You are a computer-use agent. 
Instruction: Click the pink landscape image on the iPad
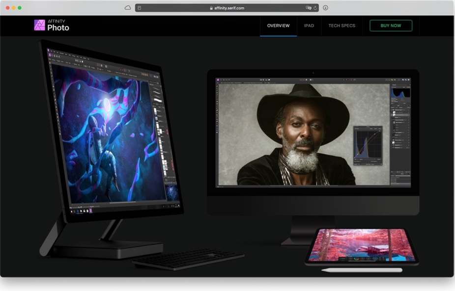tap(361, 244)
